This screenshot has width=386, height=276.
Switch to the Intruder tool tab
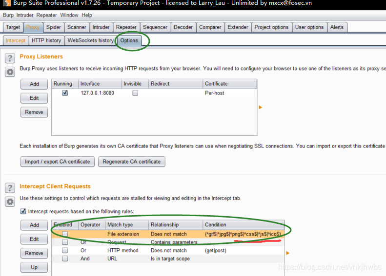[101, 27]
